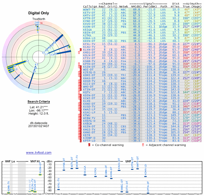Click the co-channel 'C' flag beside WOI-DT

tap(81, 69)
